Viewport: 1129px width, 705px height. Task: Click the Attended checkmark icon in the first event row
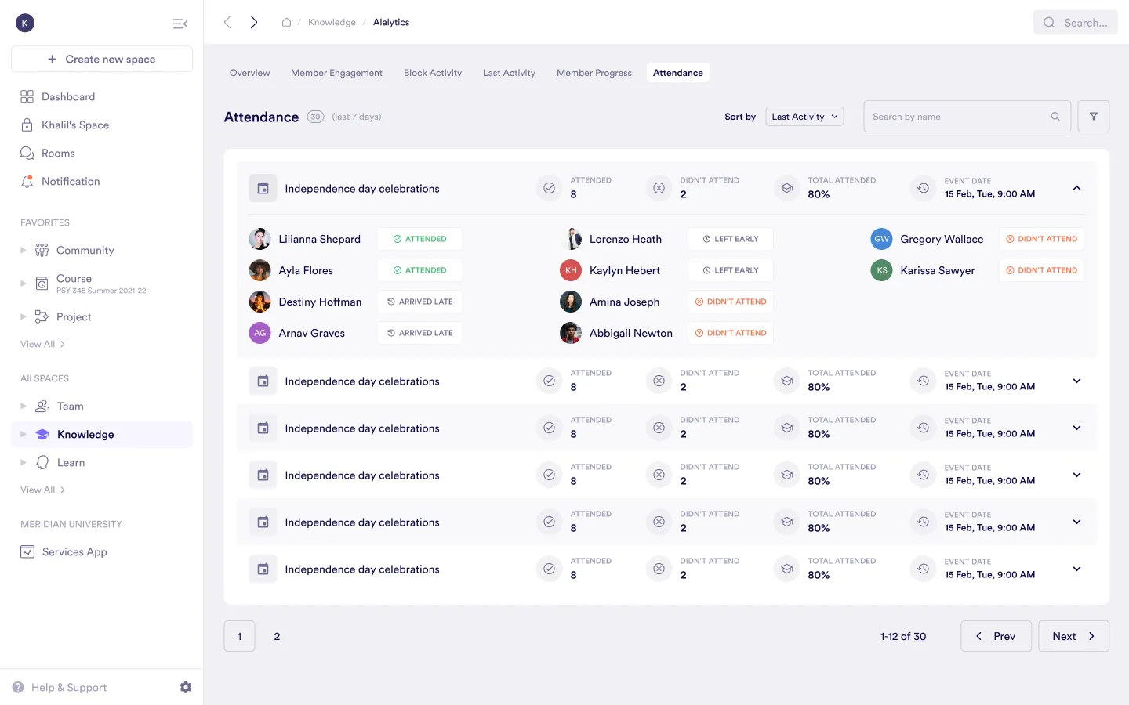pos(549,188)
